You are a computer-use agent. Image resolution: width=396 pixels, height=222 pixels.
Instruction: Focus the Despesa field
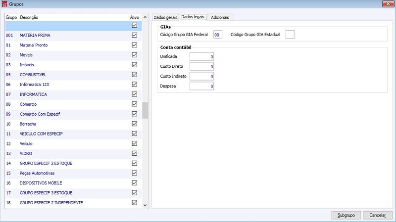pyautogui.click(x=201, y=86)
